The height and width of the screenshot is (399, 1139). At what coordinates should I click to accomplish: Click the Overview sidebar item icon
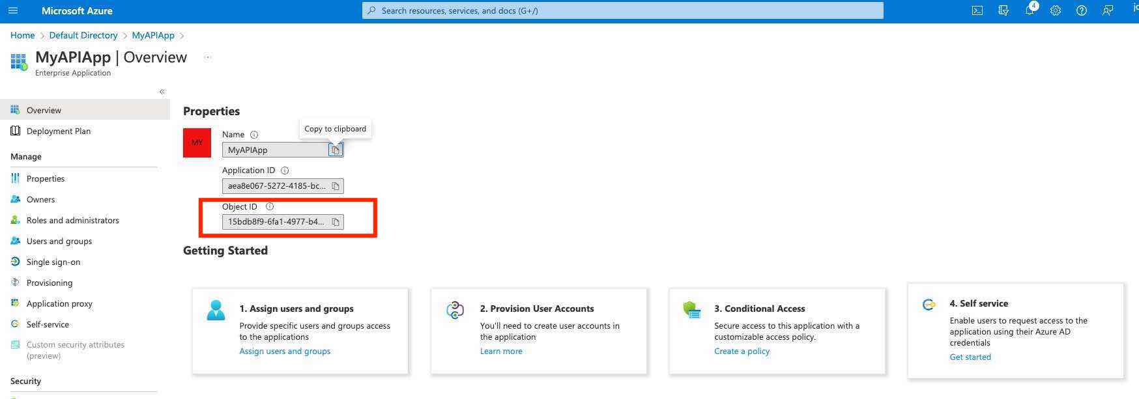[15, 110]
